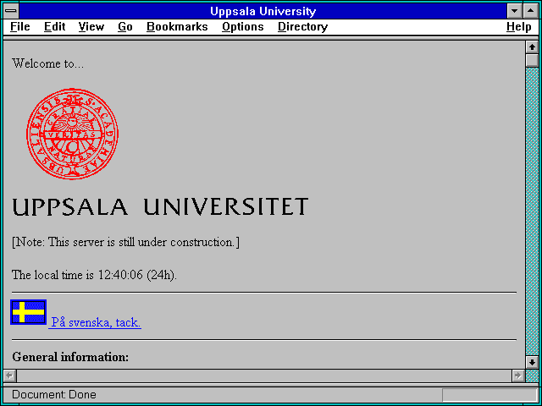Image resolution: width=542 pixels, height=406 pixels.
Task: Open the window control menu box
Action: point(11,11)
